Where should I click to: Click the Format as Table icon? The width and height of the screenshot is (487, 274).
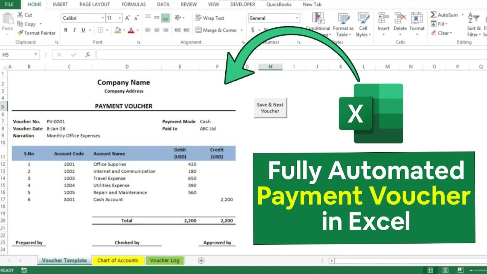[x=344, y=18]
